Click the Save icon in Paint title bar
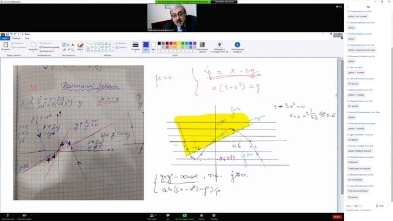Viewport: 393px width, 221px height. click(7, 34)
